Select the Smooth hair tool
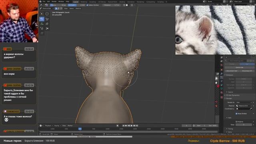 (x=47, y=19)
